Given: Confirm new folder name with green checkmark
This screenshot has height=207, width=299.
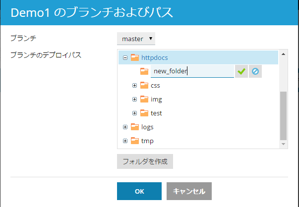Looking at the screenshot, I should point(241,71).
